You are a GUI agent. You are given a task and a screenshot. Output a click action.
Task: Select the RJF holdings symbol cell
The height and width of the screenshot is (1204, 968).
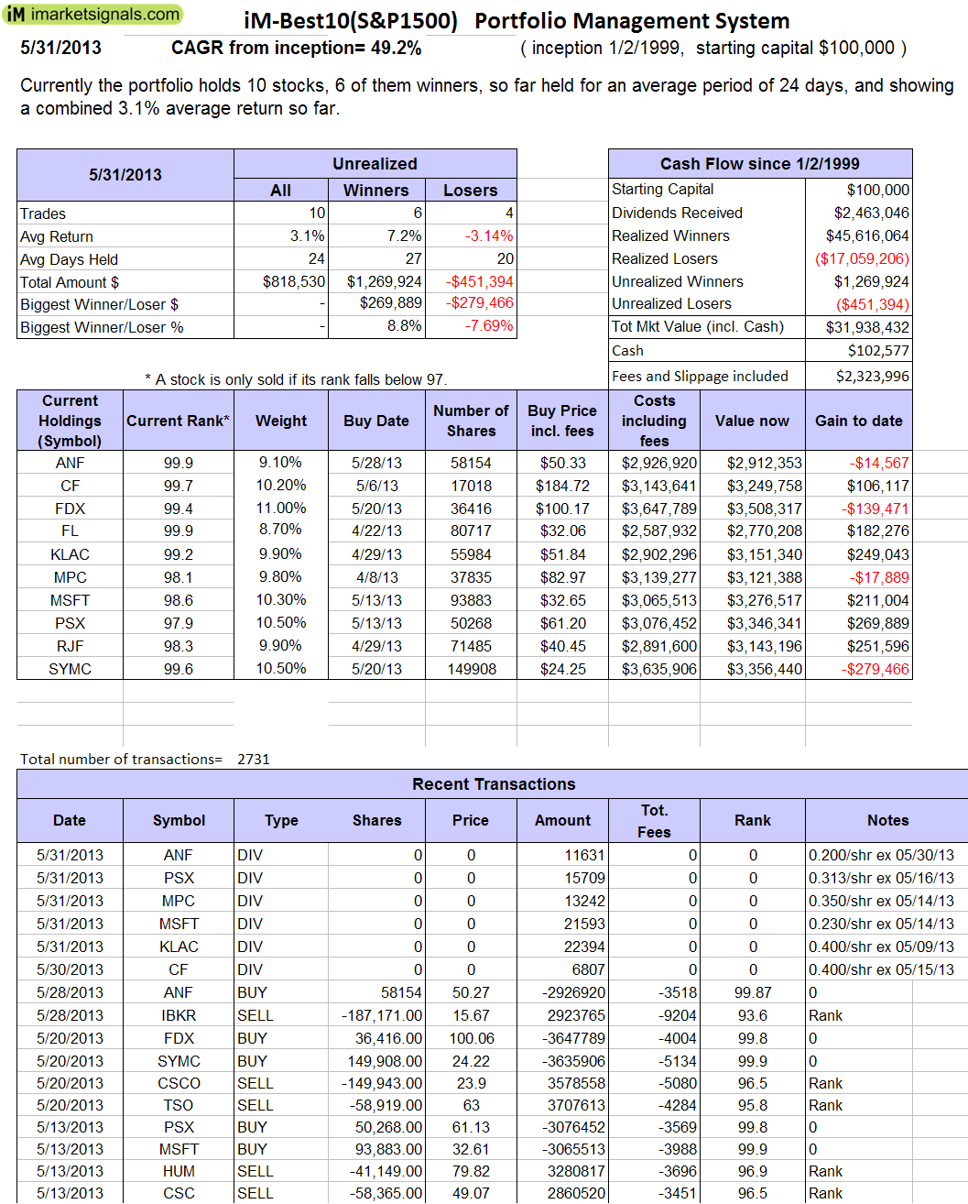(x=71, y=646)
